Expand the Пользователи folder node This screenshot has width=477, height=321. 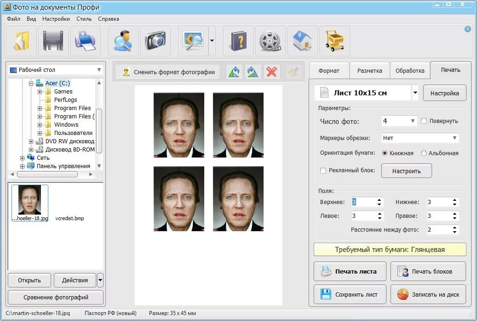(40, 133)
